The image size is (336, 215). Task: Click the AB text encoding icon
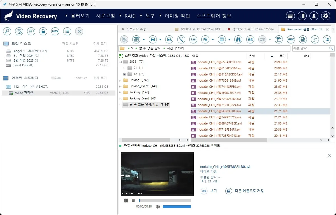250,40
